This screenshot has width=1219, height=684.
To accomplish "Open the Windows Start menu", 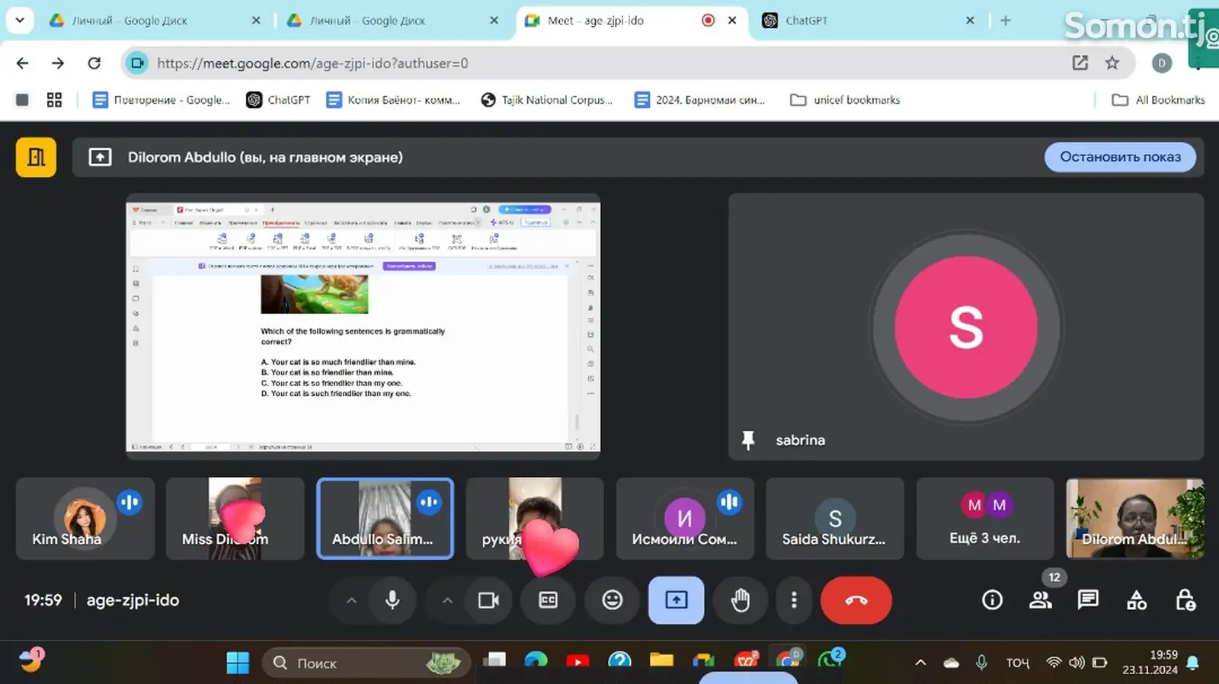I will click(x=238, y=663).
